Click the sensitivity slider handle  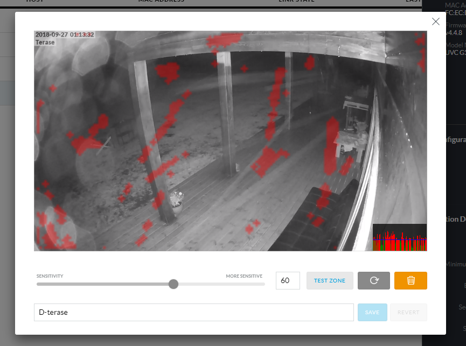pos(173,284)
